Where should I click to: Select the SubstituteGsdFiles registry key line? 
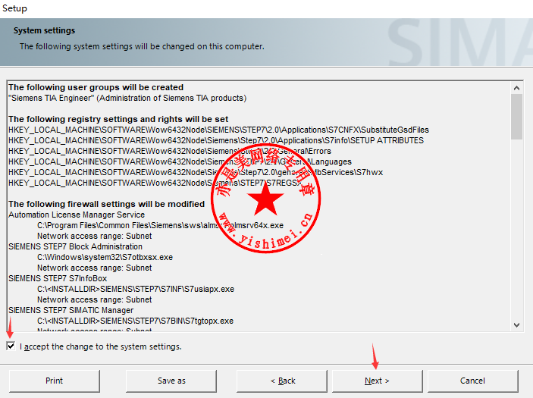[218, 130]
